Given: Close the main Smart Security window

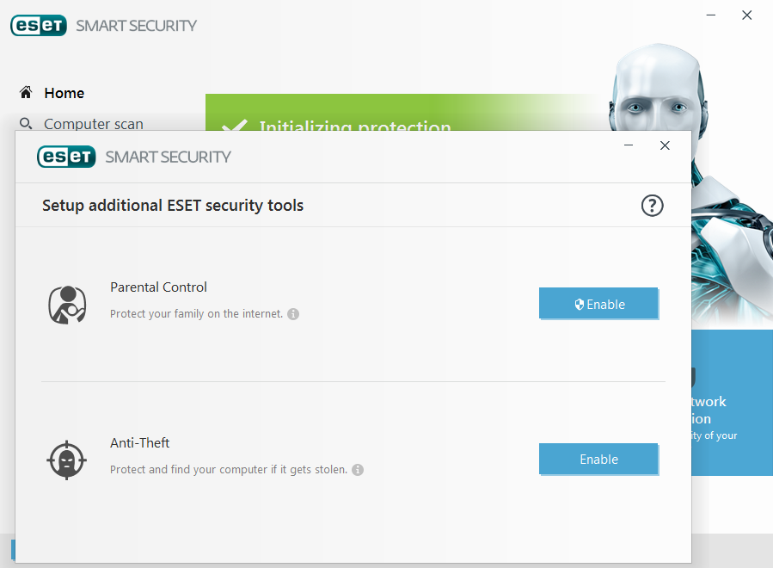Looking at the screenshot, I should tap(747, 15).
